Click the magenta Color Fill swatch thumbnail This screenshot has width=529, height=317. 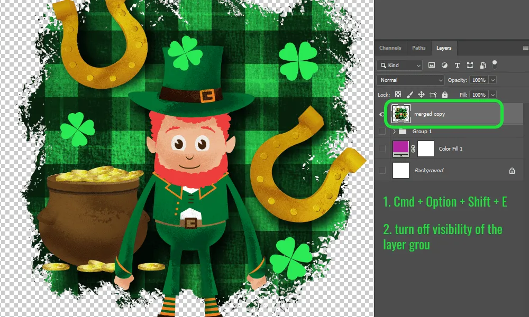(401, 148)
